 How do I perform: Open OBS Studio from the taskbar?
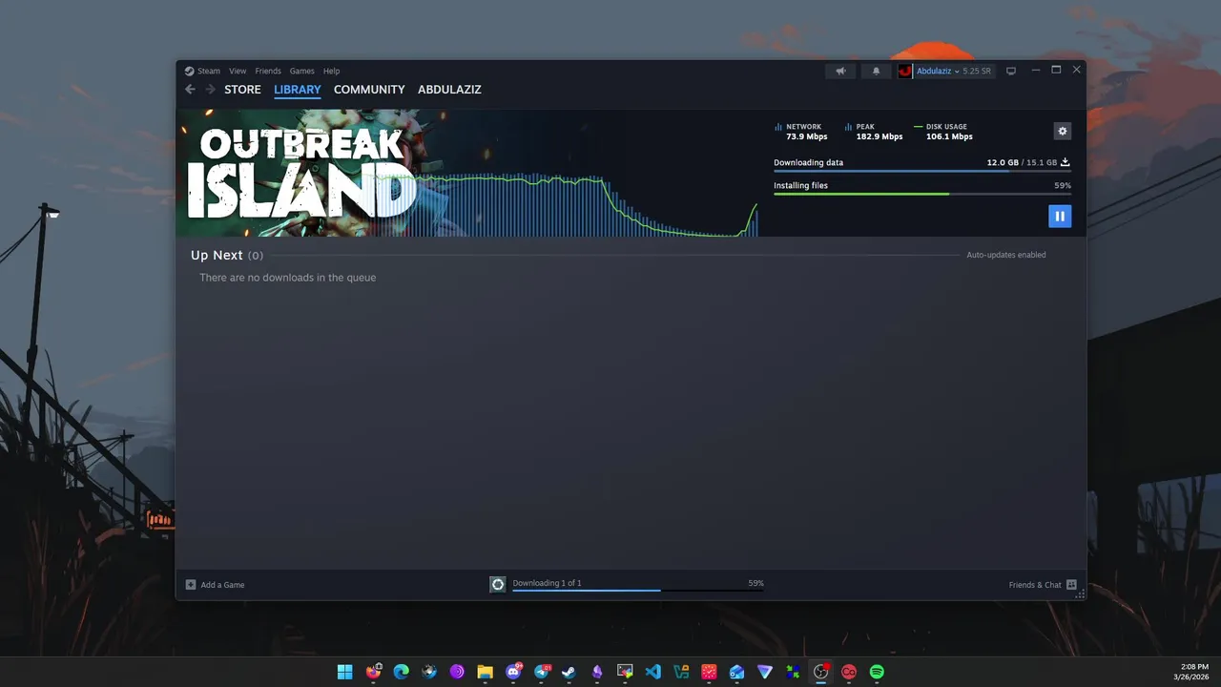(820, 672)
